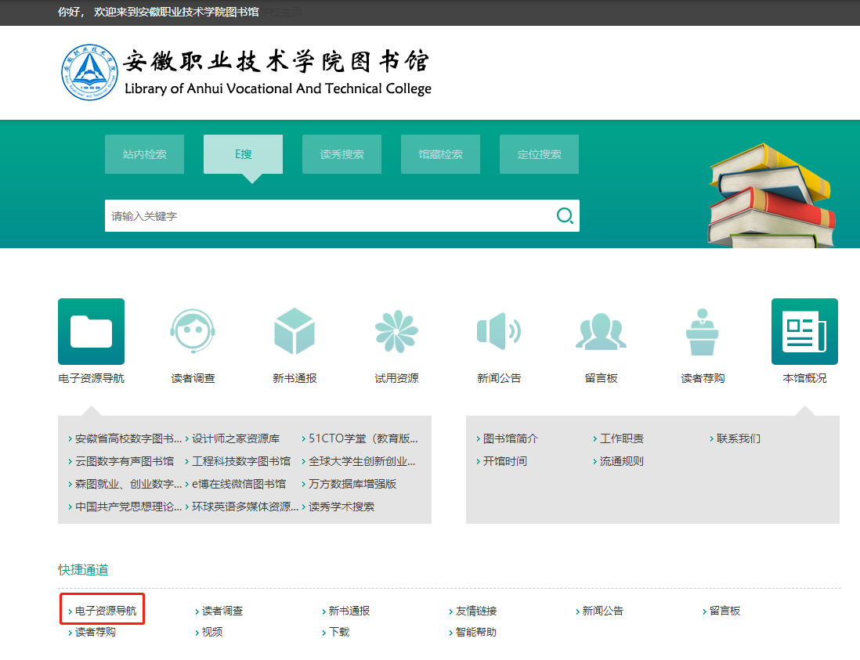Image resolution: width=860 pixels, height=660 pixels.
Task: Click into the 请输入关键字 search field
Action: click(329, 216)
